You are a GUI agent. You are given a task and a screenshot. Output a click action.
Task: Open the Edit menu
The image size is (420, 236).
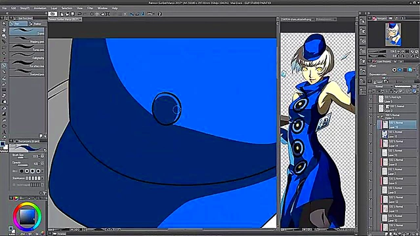(13, 9)
